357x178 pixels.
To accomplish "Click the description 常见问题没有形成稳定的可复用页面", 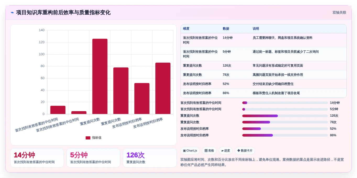I will (278, 66).
